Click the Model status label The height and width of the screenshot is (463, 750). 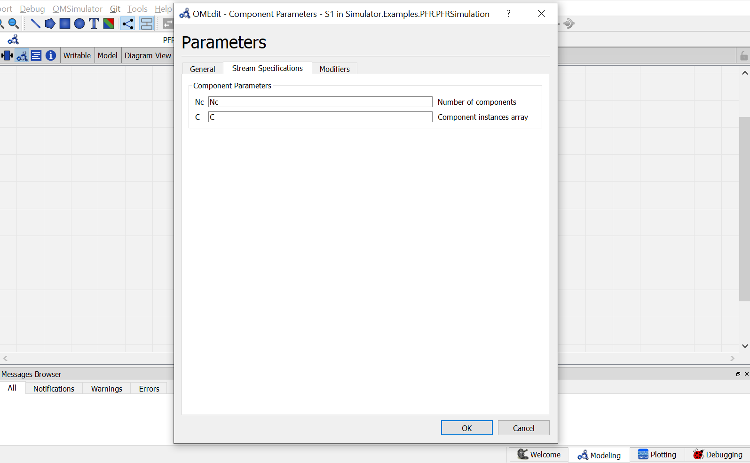pyautogui.click(x=108, y=55)
